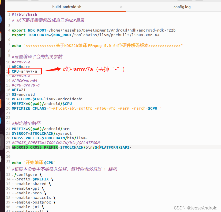Click the highlighted ANDROID_CROSS_PREFIX variable name
The height and width of the screenshot is (212, 221).
(35, 147)
